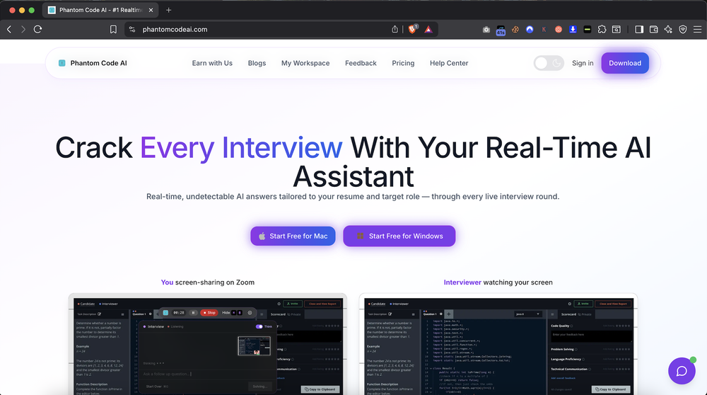This screenshot has width=707, height=395.
Task: Open Earn with Us nav item
Action: coord(212,63)
